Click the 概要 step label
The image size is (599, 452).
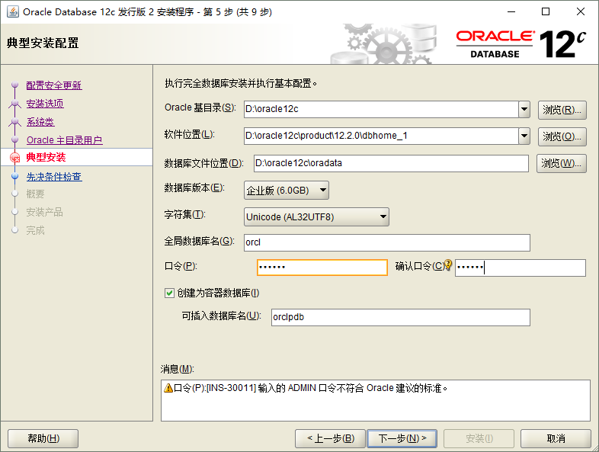click(35, 194)
